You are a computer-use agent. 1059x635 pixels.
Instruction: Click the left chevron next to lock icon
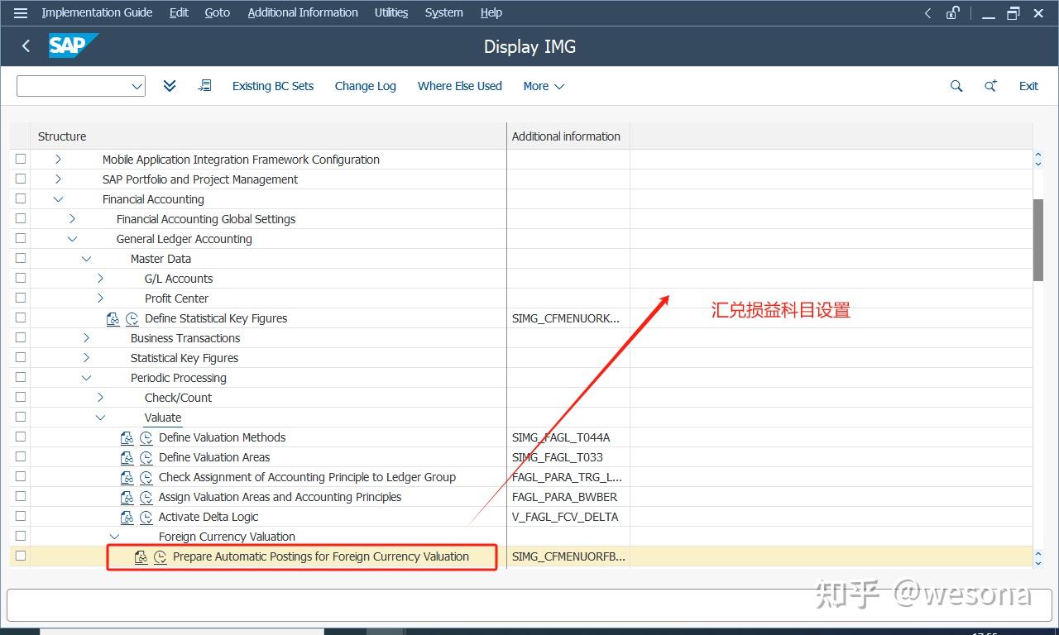pos(928,12)
